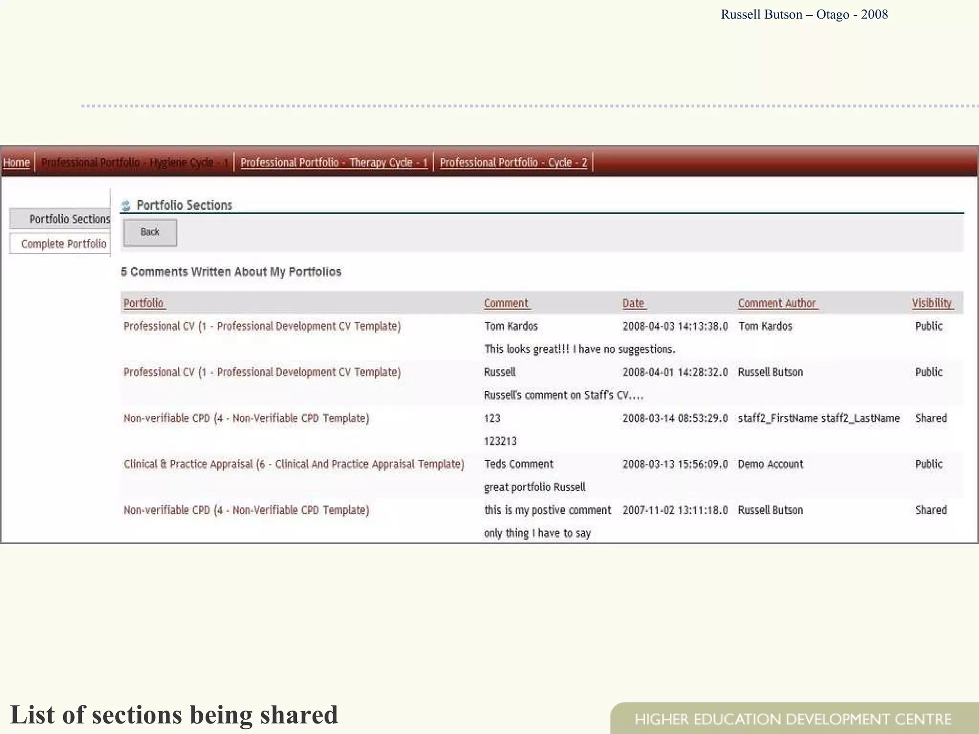Click 'Public' visibility on 2008-04-01 row
The height and width of the screenshot is (734, 979).
(x=929, y=372)
